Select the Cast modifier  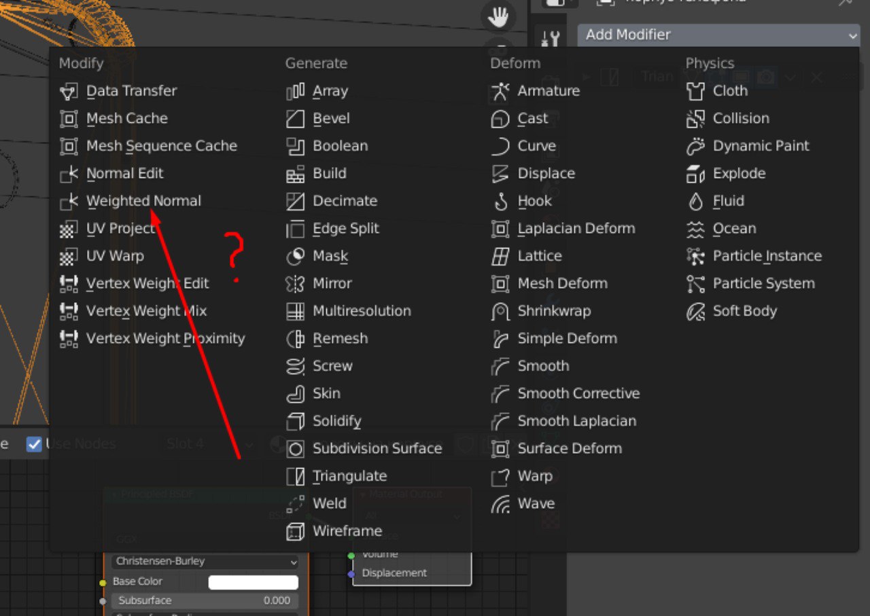pos(533,119)
